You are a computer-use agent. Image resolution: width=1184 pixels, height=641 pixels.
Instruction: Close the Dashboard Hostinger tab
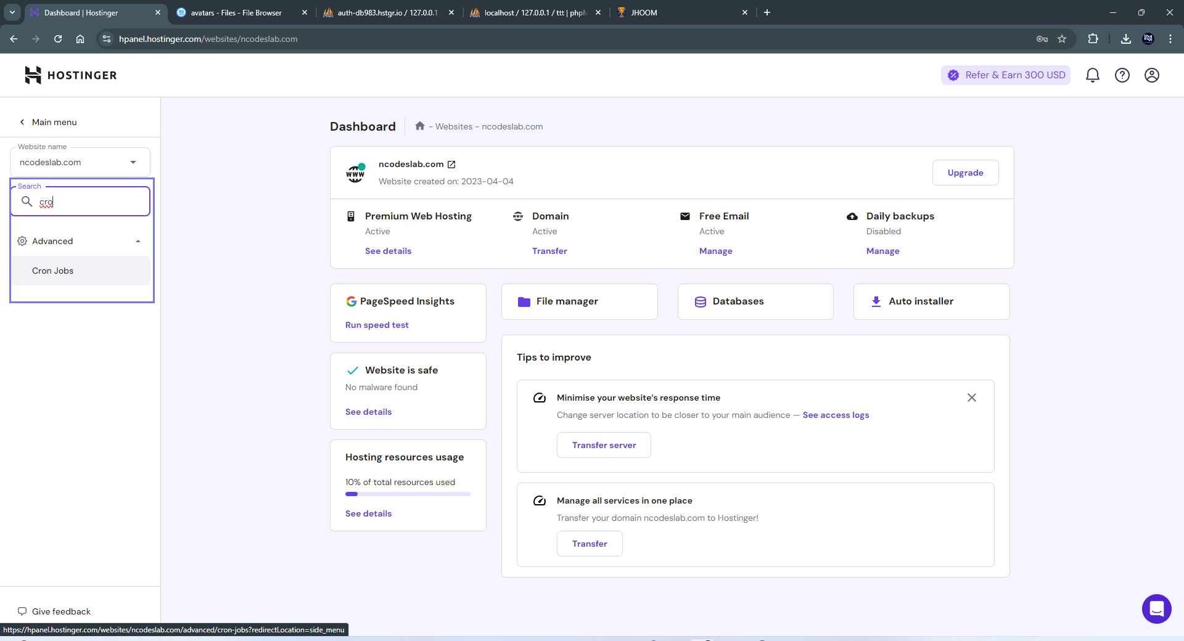click(157, 12)
